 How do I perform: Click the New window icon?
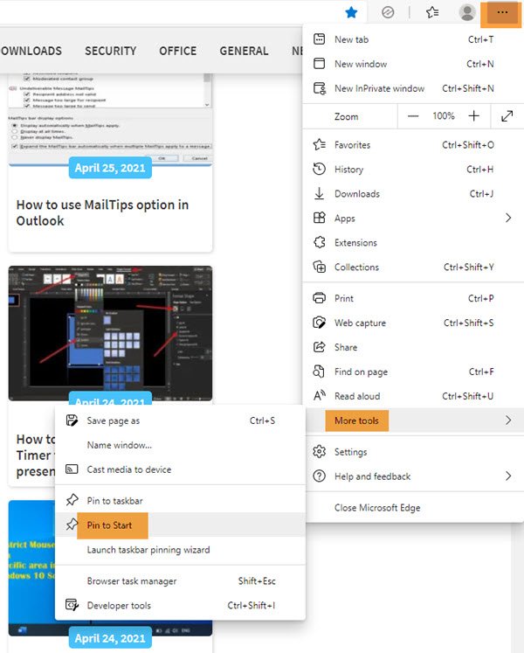[320, 64]
